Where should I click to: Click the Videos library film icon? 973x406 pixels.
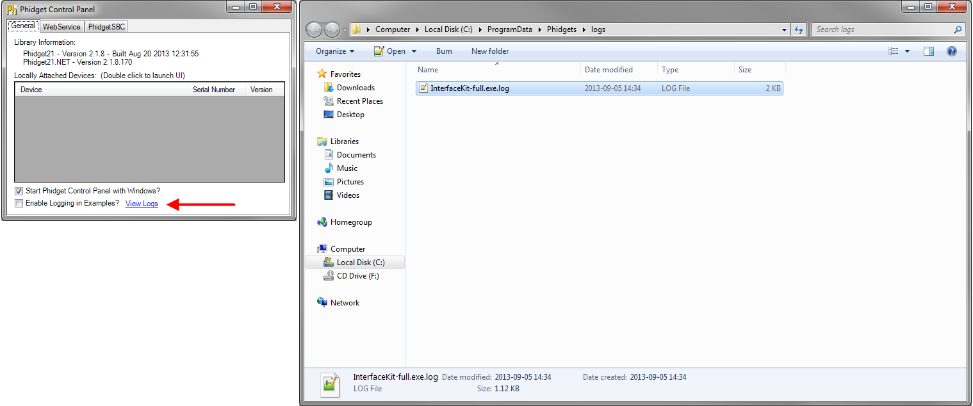[x=329, y=195]
